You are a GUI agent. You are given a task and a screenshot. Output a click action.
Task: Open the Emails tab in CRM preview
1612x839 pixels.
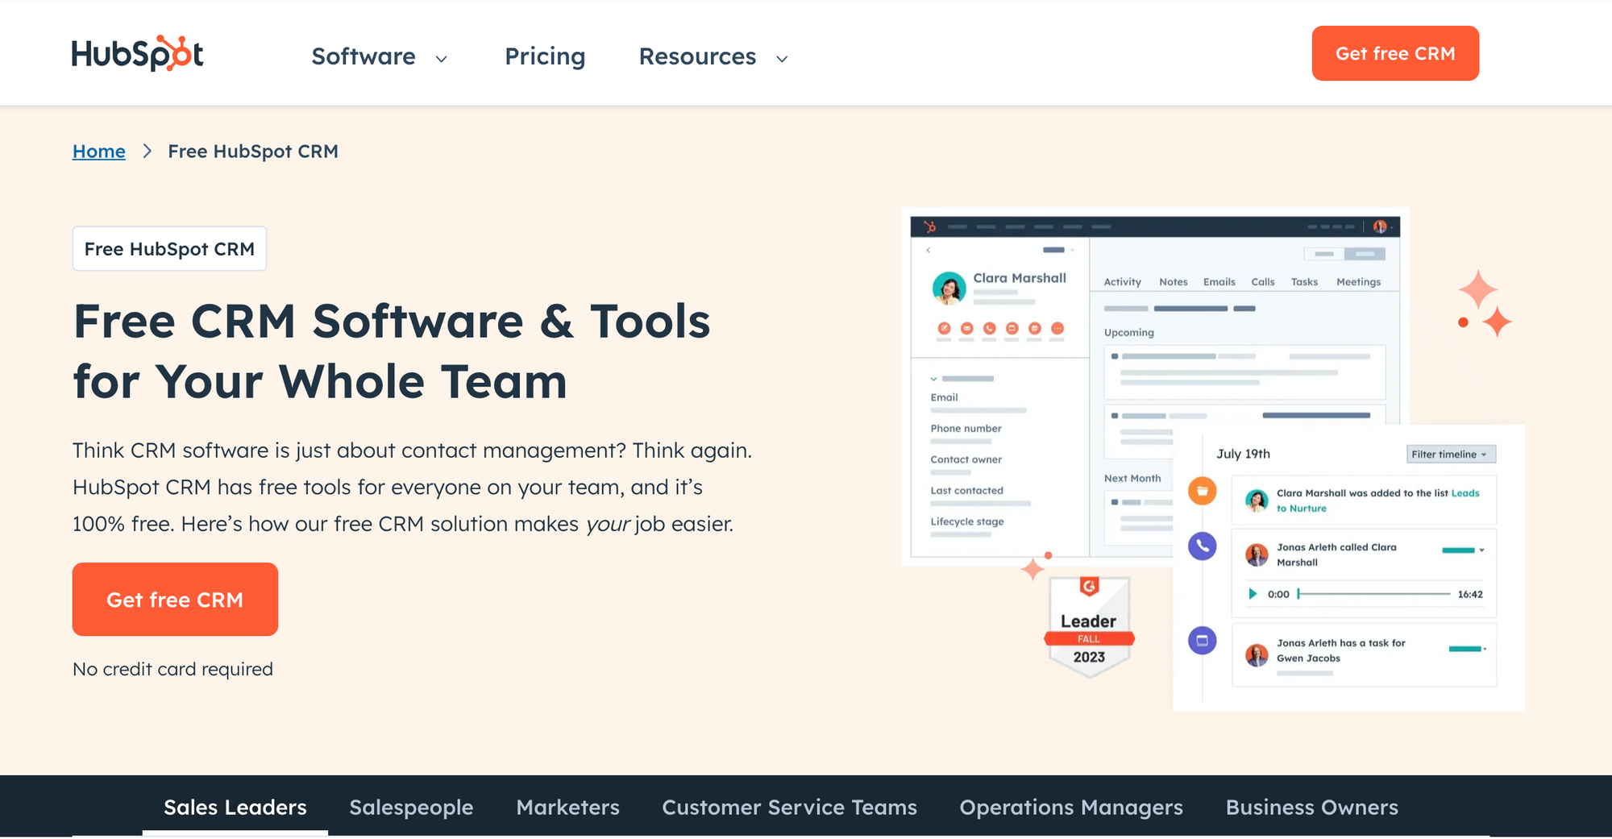1219,282
